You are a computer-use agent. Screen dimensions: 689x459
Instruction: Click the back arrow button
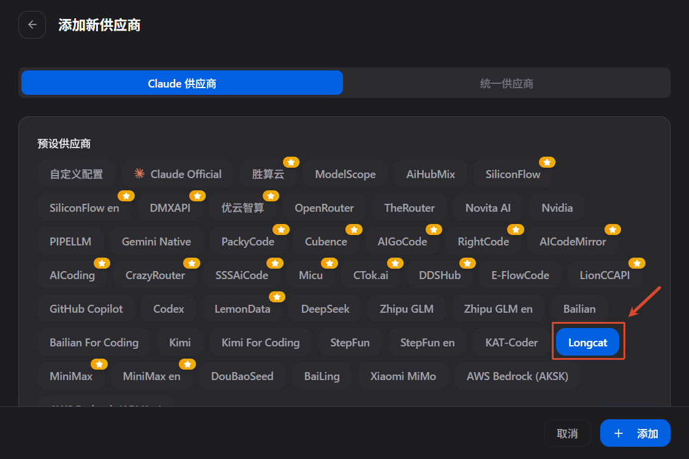[32, 24]
